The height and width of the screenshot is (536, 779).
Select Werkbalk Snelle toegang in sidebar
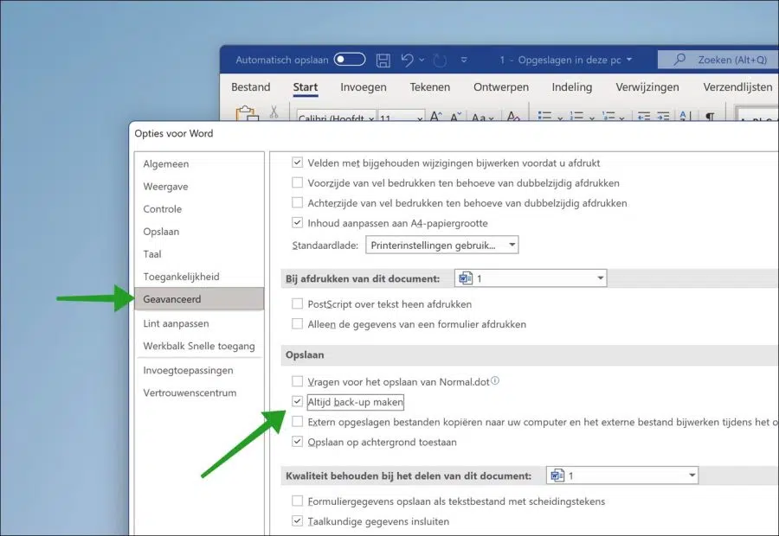pyautogui.click(x=199, y=346)
